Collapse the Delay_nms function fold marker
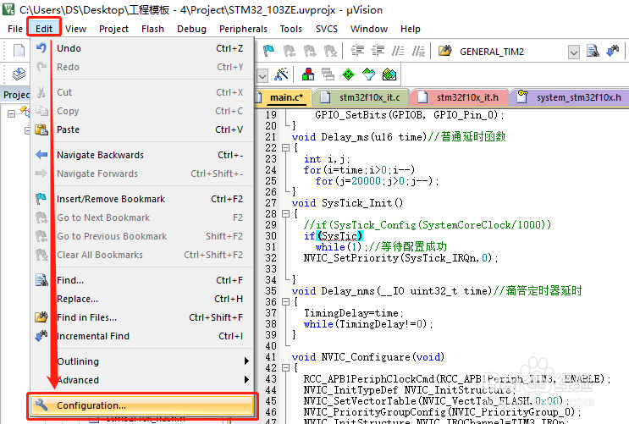The width and height of the screenshot is (629, 424). [x=285, y=301]
